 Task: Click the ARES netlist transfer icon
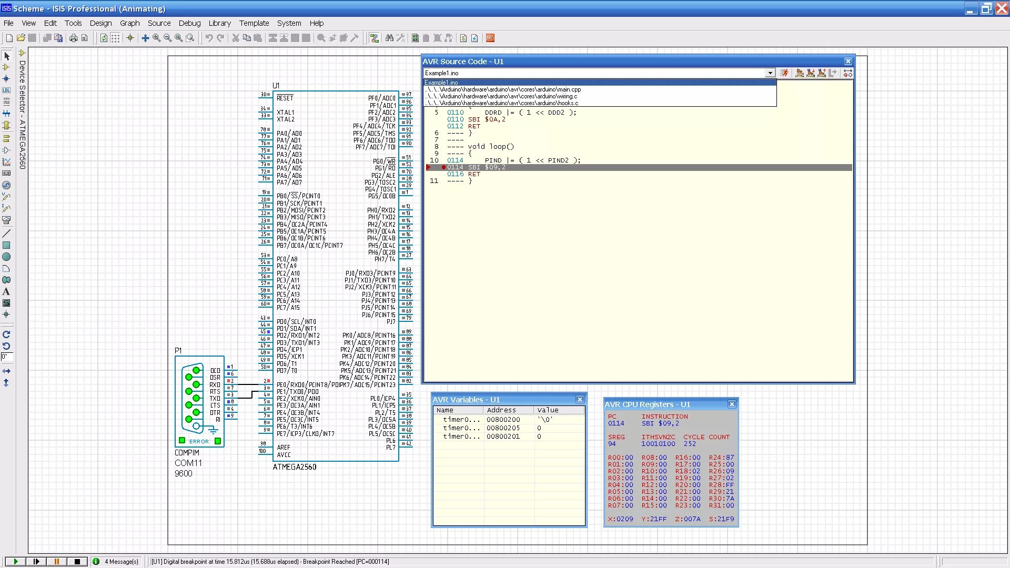(x=490, y=38)
